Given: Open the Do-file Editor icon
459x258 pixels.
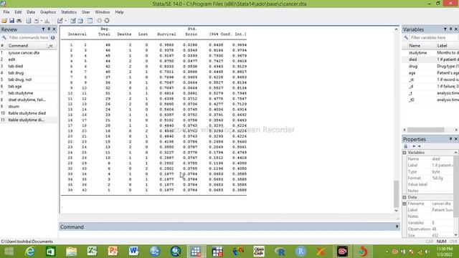Looking at the screenshot, I should pos(60,21).
